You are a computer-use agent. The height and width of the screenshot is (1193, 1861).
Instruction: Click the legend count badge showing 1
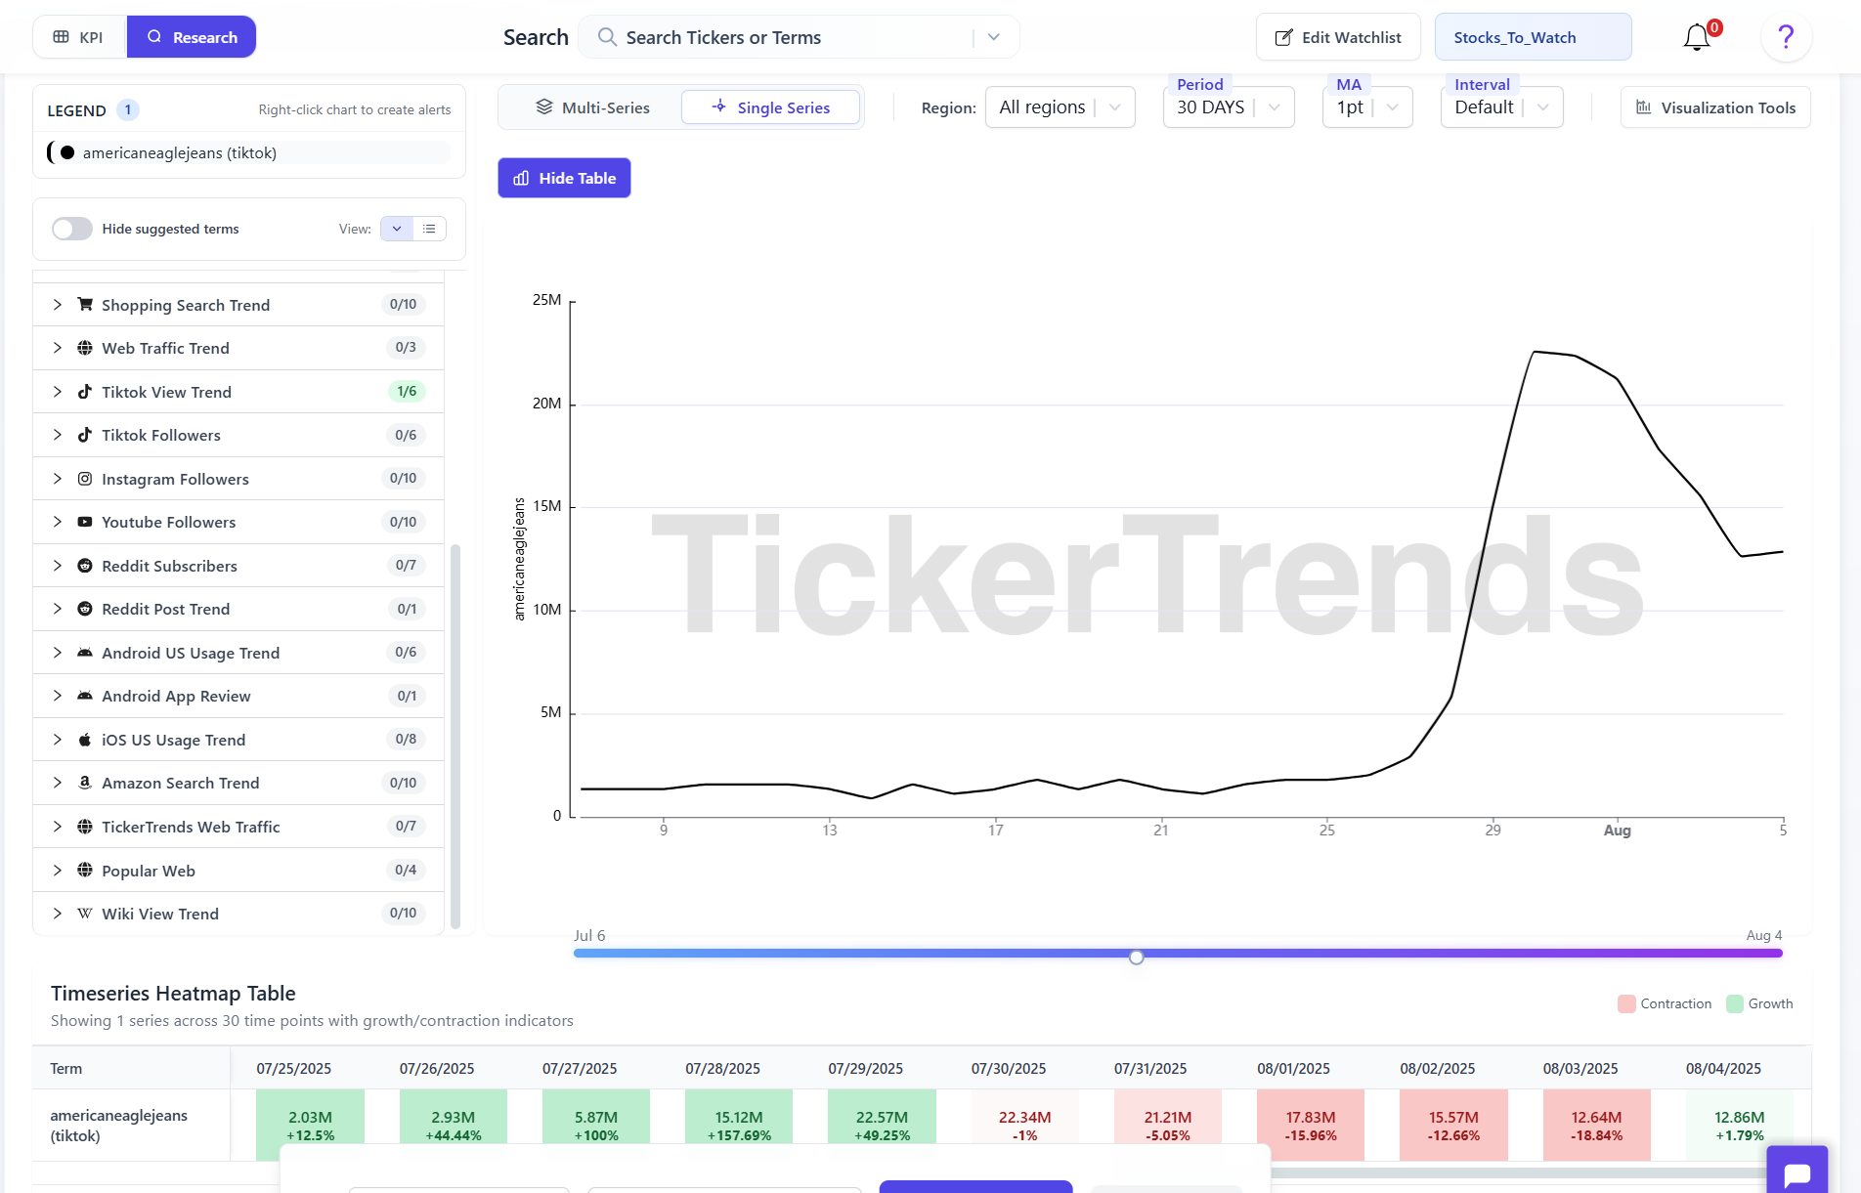[x=128, y=110]
